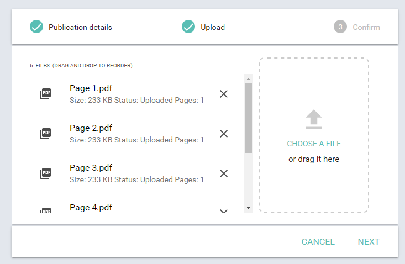The image size is (405, 264).
Task: Go to the Publication details step
Action: tap(80, 27)
